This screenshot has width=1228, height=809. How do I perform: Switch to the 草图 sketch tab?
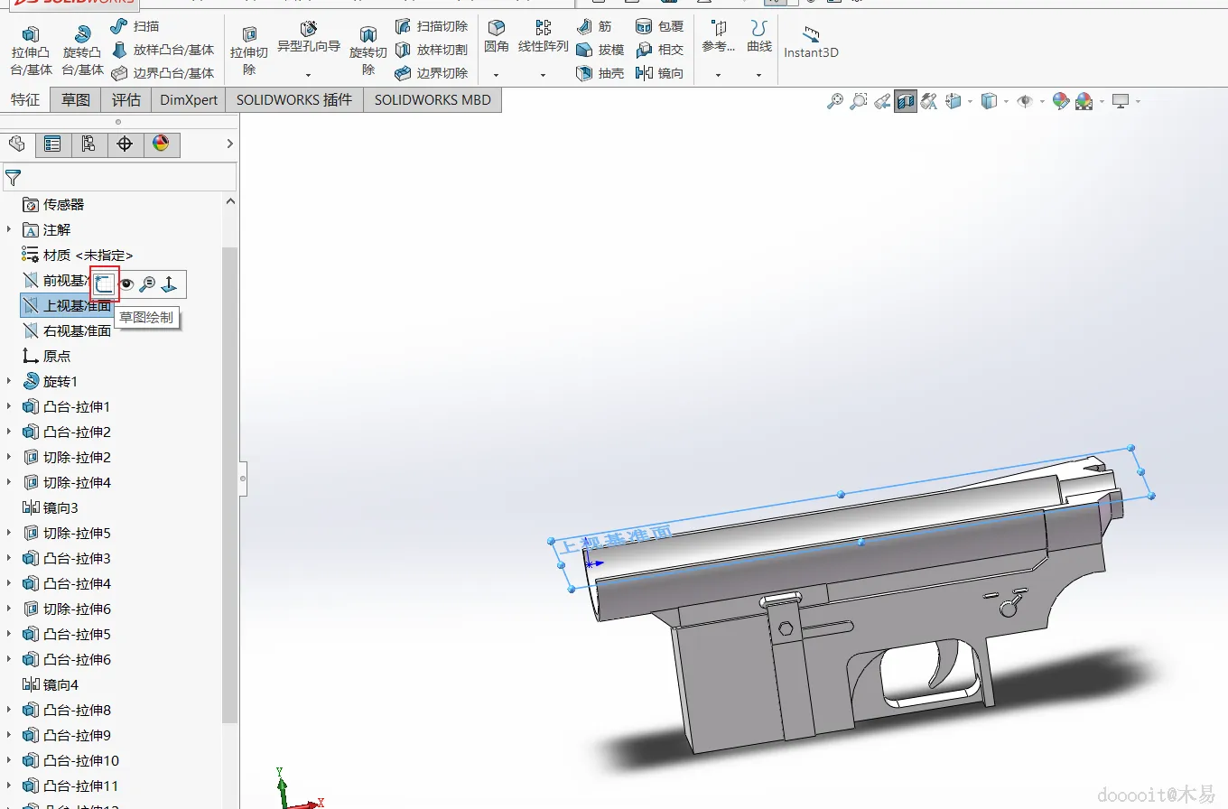[x=76, y=100]
